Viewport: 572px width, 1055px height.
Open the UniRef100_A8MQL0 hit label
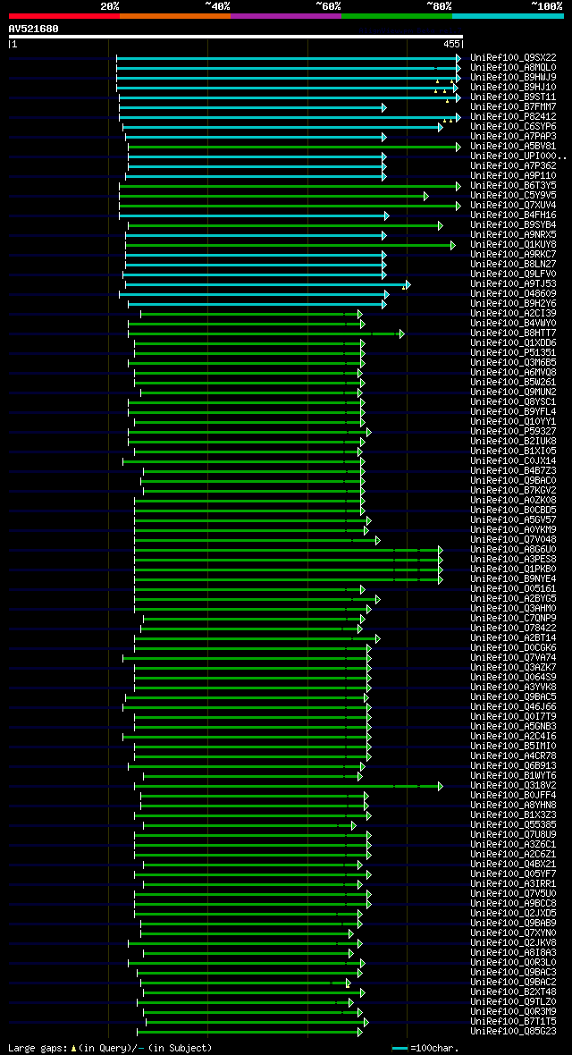513,67
